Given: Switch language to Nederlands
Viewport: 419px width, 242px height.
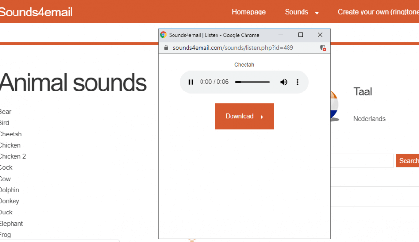Looking at the screenshot, I should click(x=369, y=119).
